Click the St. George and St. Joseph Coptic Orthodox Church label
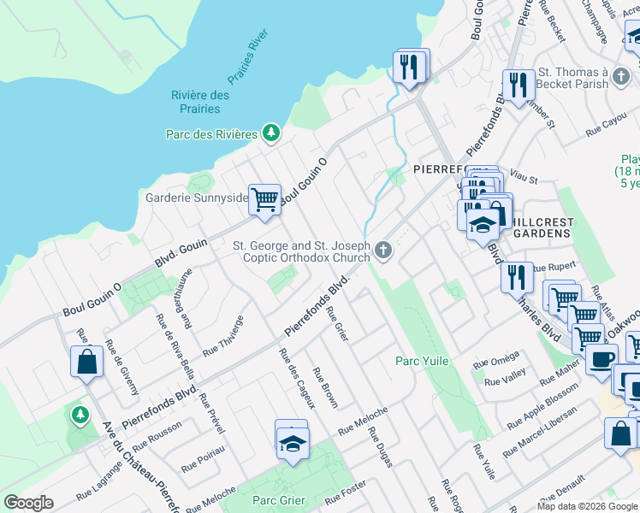 [302, 251]
